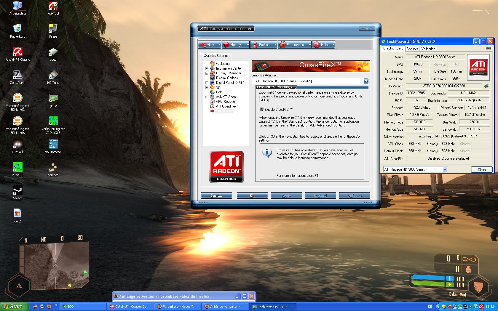Select Welcome in the settings tree
The width and height of the screenshot is (498, 311).
pyautogui.click(x=223, y=64)
